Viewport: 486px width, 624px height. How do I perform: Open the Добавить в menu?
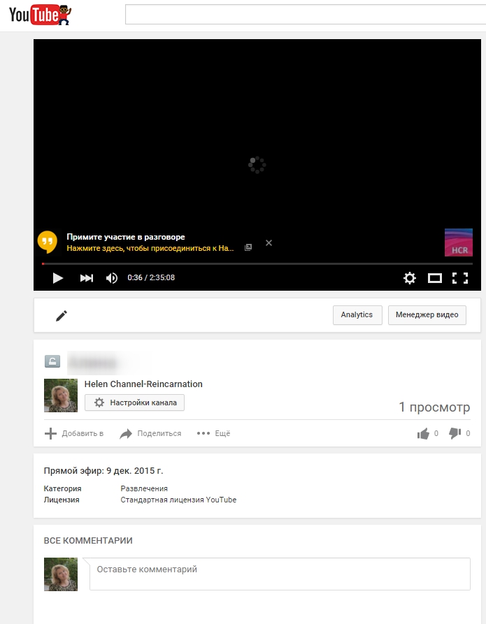coord(74,433)
